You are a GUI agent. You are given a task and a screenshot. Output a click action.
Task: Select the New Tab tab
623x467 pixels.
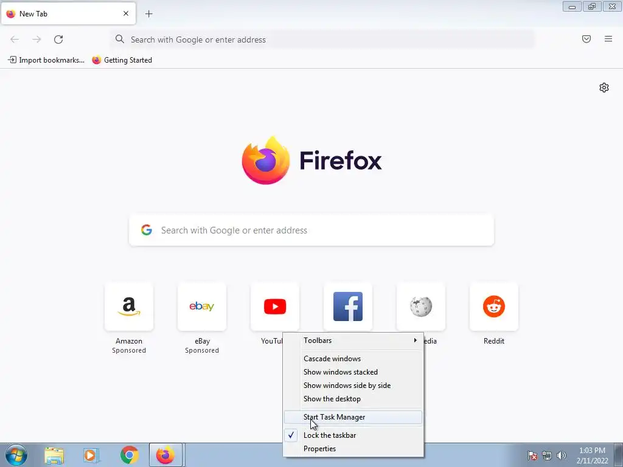68,13
